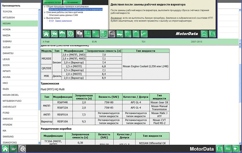Open the home icon in the inner MotorData toolbar
This screenshot has height=153, width=242.
46,34
